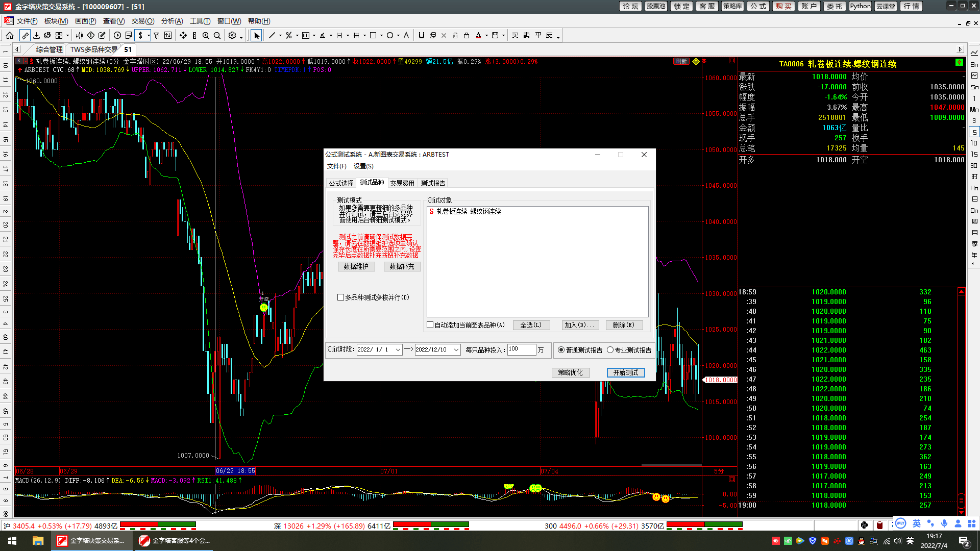Enable multi-variety multi-core parallel testing checkbox
The width and height of the screenshot is (980, 551).
[x=340, y=297]
